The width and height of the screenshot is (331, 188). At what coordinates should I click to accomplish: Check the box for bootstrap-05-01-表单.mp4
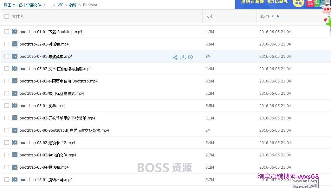7,106
